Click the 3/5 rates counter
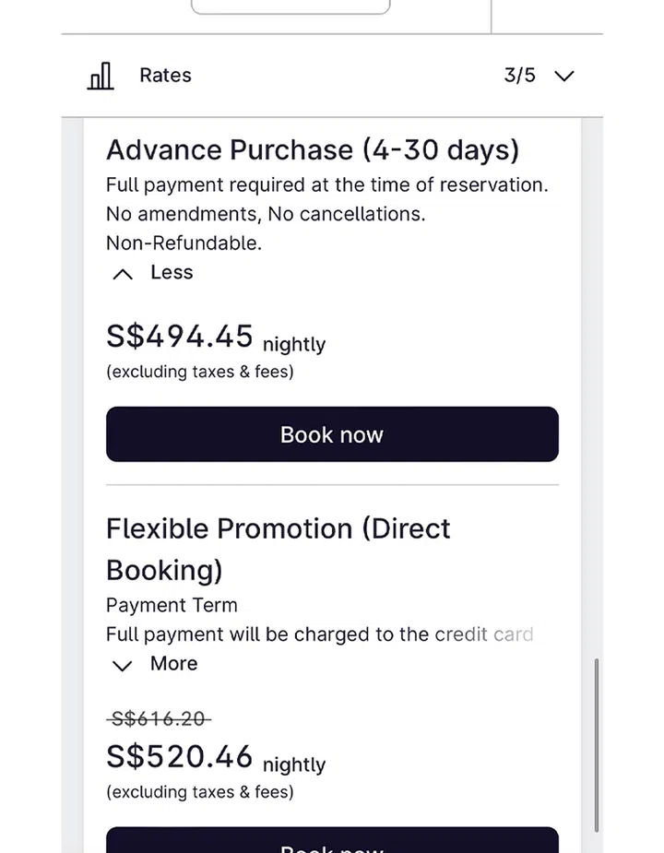Viewport: 664px width, 853px height. 519,76
